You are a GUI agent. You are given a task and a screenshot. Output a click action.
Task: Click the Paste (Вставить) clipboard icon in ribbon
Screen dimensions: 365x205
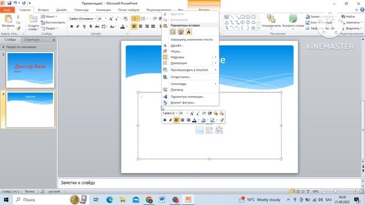(x=8, y=19)
